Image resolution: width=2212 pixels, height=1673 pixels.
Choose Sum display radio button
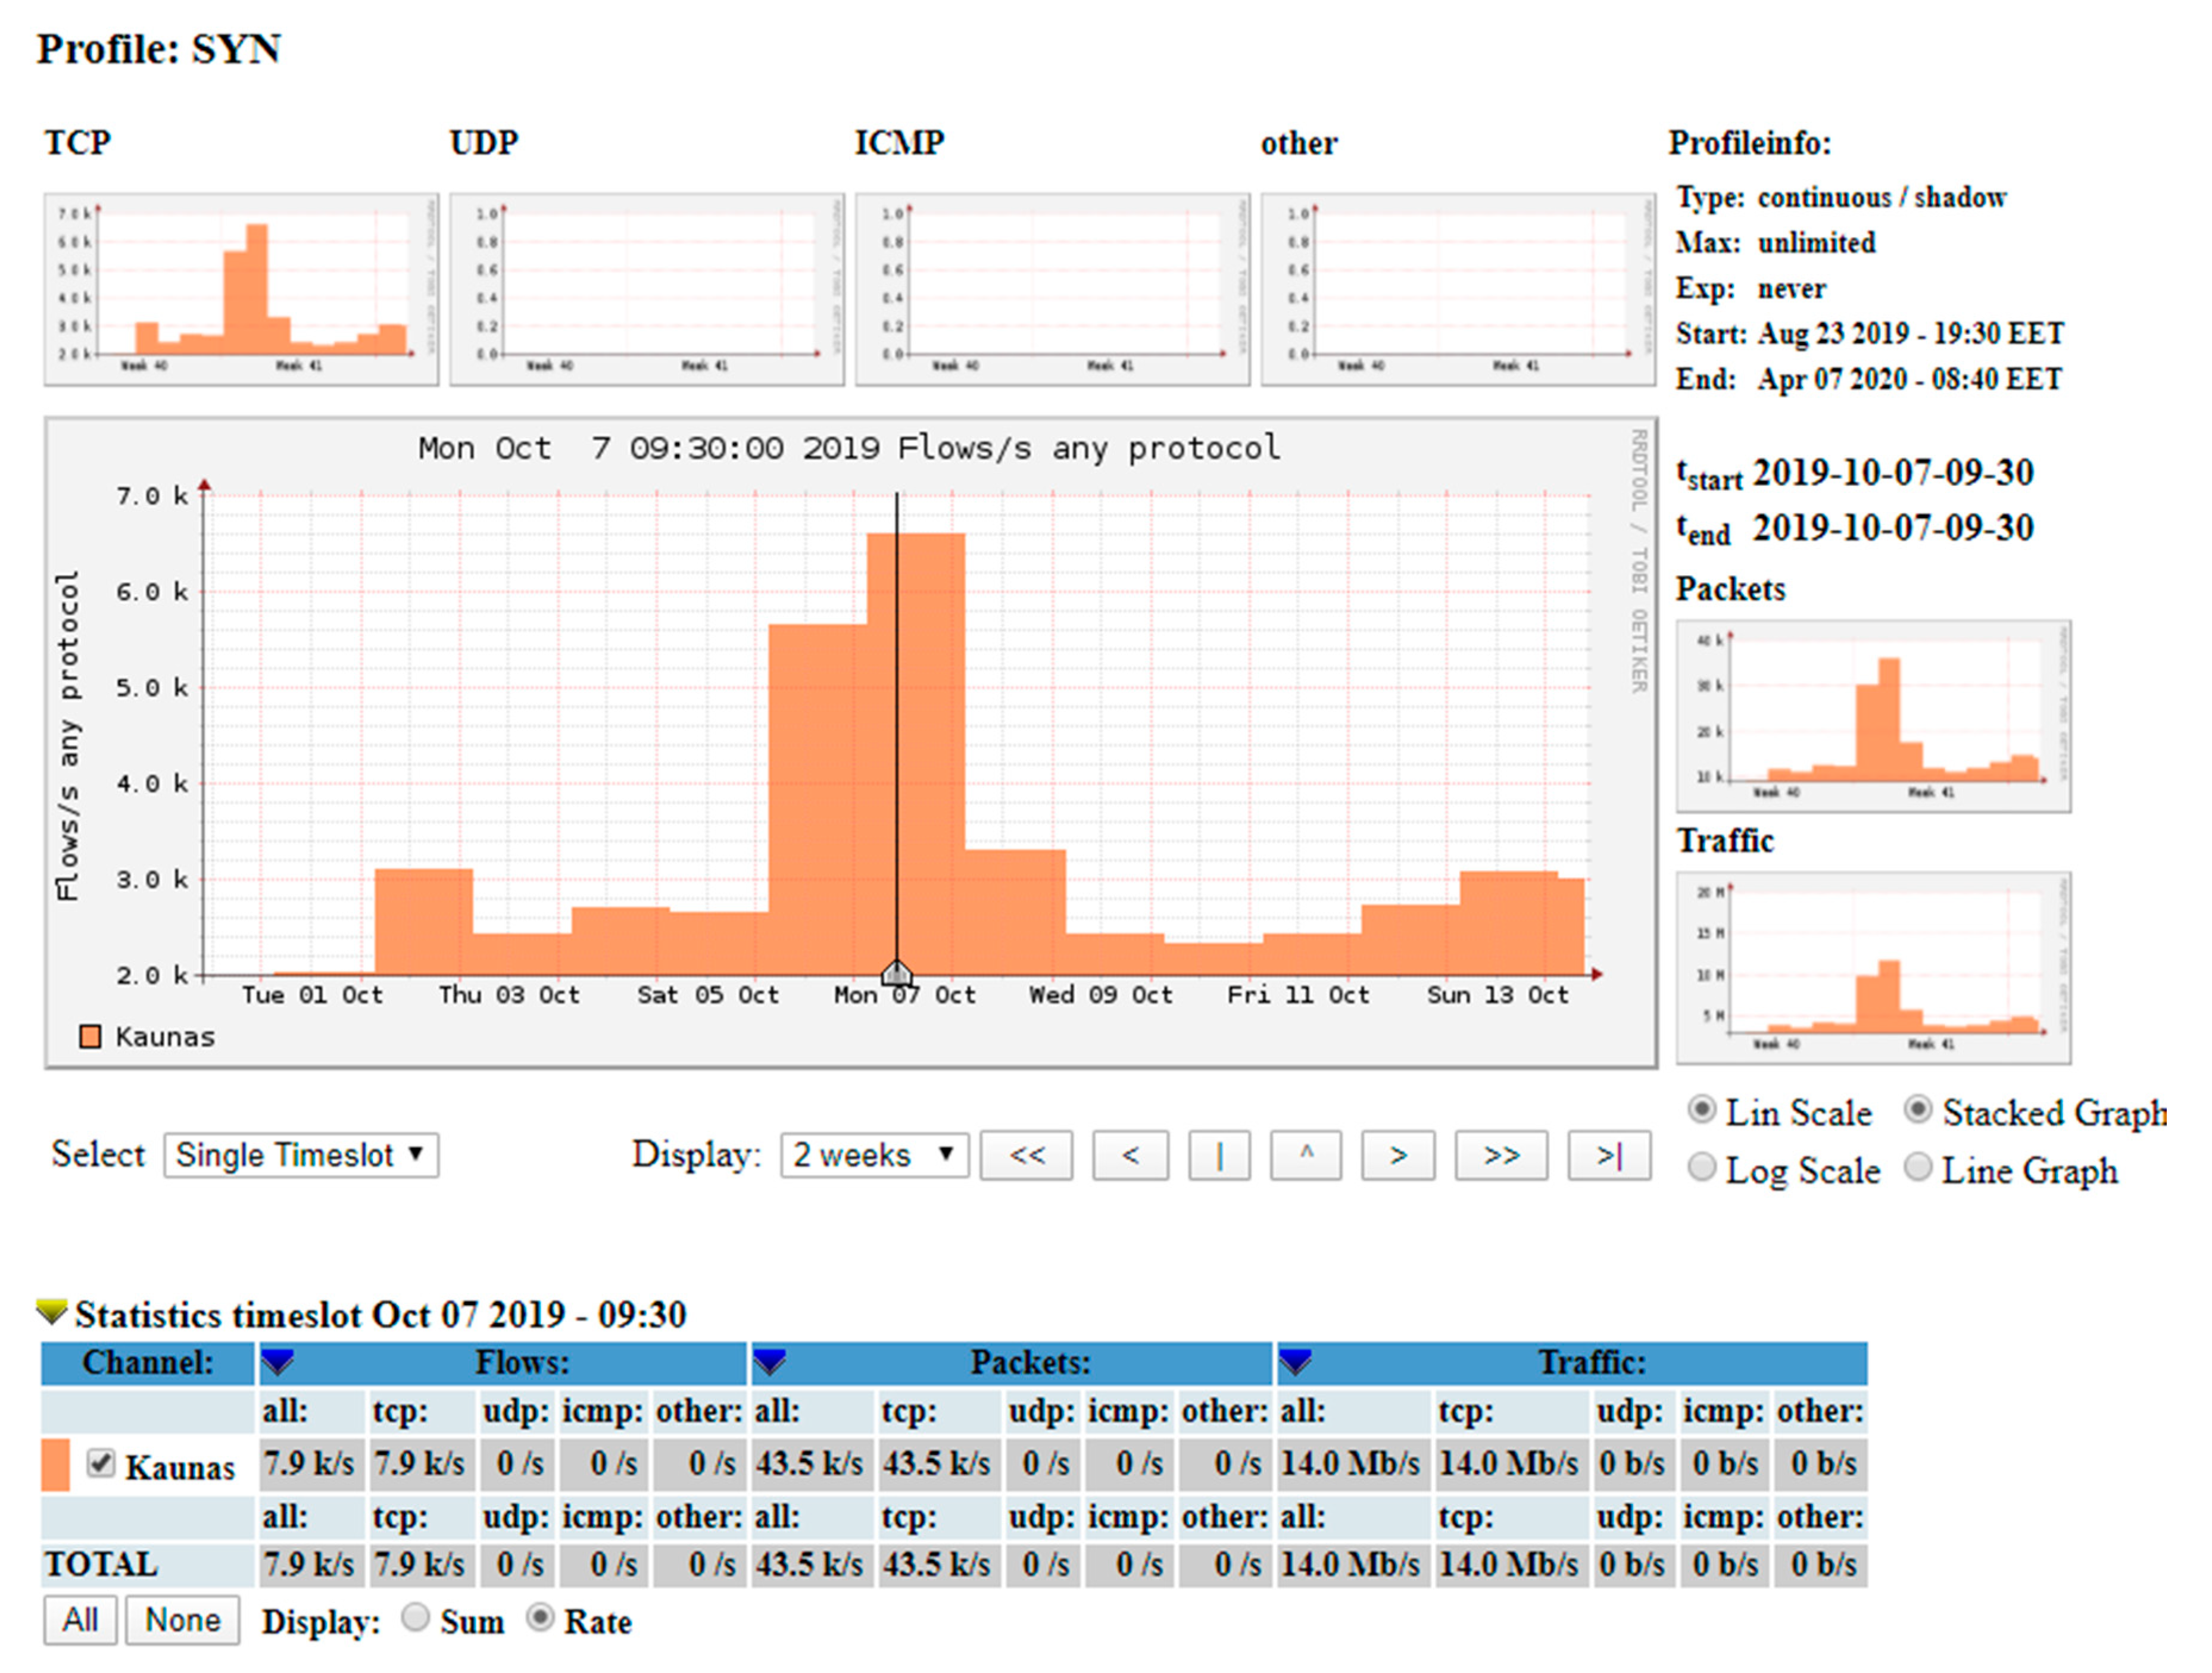click(415, 1618)
